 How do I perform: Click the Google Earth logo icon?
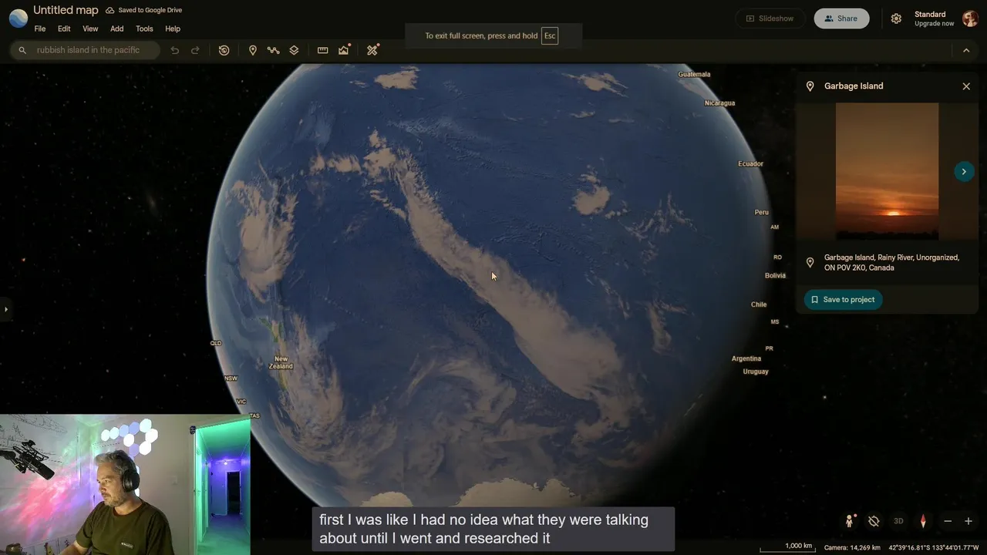point(18,18)
